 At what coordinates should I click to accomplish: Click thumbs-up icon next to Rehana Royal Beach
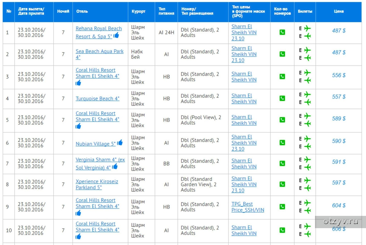click(x=116, y=35)
